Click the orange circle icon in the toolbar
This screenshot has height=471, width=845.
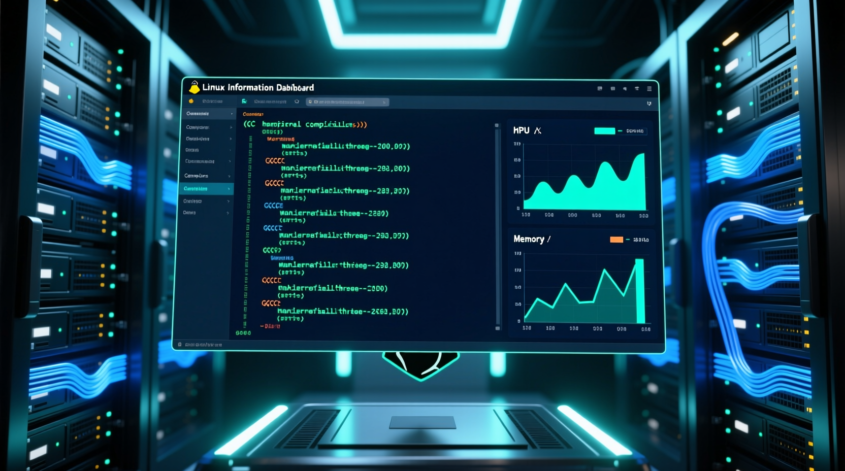coord(191,102)
